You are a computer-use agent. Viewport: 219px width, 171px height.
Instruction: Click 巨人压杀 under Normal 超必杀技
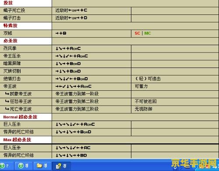click(12, 124)
